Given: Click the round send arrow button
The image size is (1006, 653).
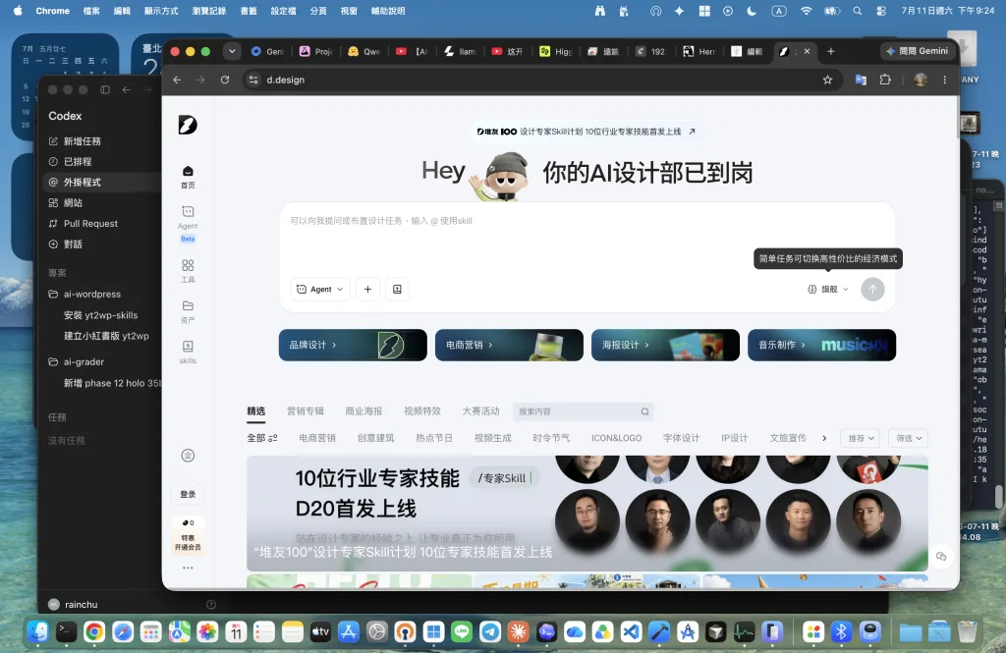Looking at the screenshot, I should pyautogui.click(x=872, y=290).
